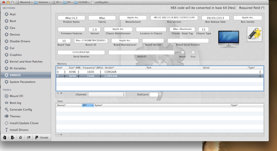Click the home icon in bottom bar
277x151 pixels.
[20, 137]
